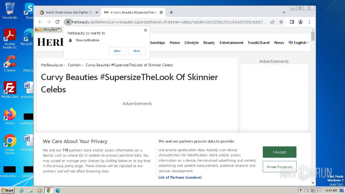Screen dimensions: 345x194
Task: Click the address bar URL field
Action: (x=169, y=22)
